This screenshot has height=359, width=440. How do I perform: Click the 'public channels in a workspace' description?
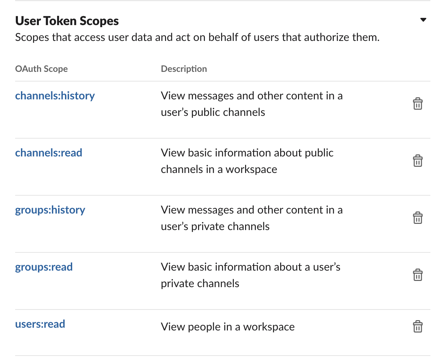coord(247,161)
